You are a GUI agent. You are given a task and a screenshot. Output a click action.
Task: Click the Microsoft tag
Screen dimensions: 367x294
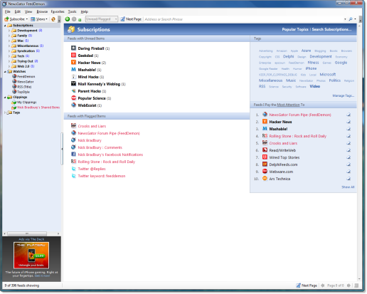(x=328, y=74)
